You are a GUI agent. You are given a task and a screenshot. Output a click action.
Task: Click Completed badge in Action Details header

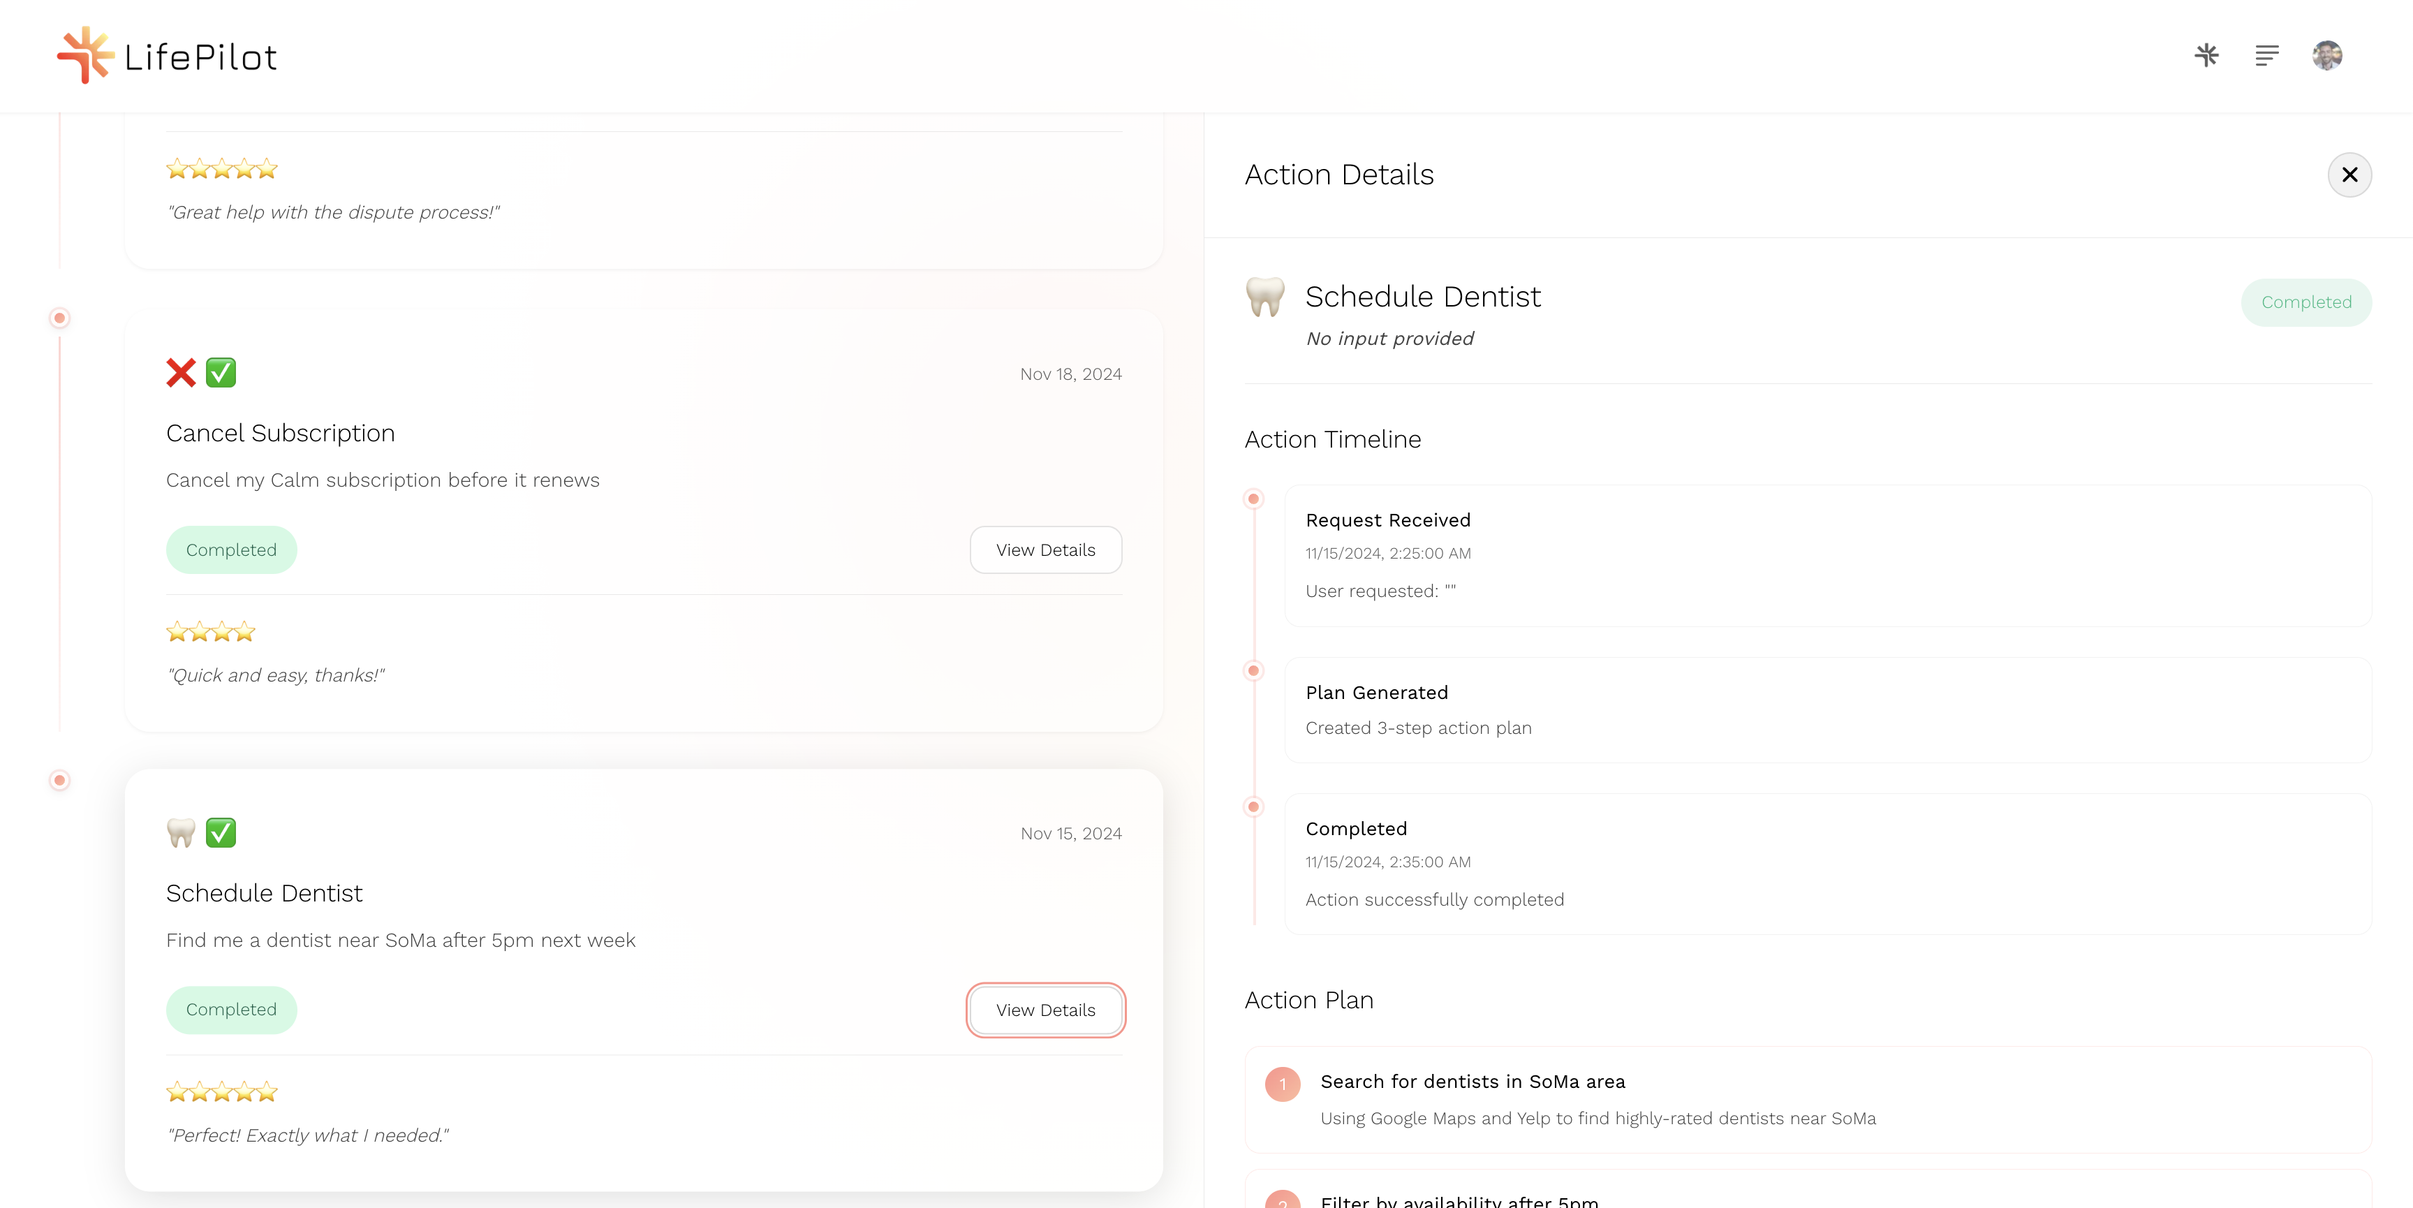[x=2305, y=303]
